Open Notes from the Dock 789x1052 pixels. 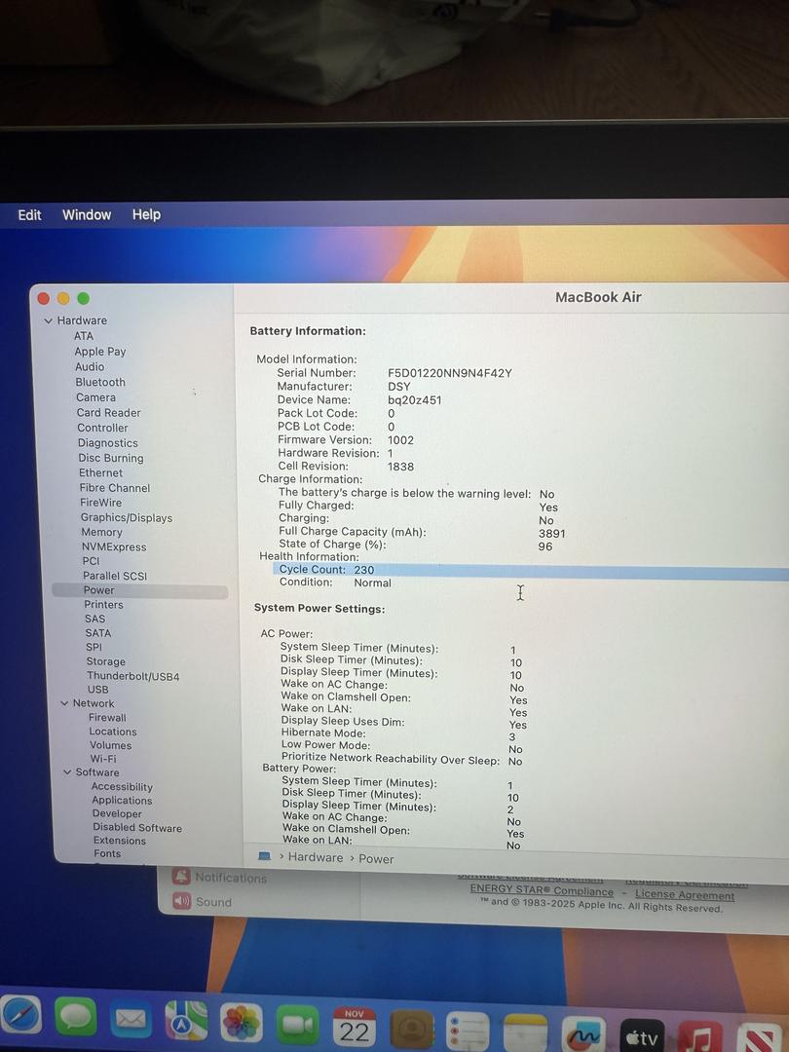[x=525, y=1033]
